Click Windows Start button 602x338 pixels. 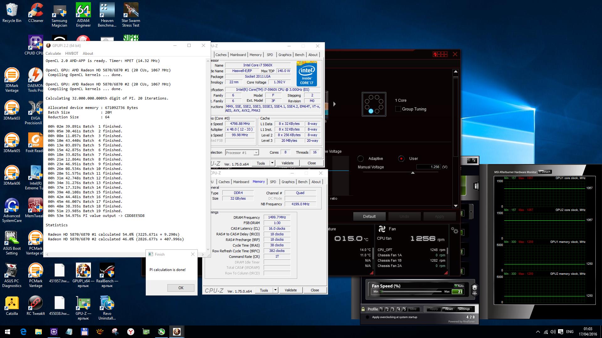pyautogui.click(x=8, y=332)
